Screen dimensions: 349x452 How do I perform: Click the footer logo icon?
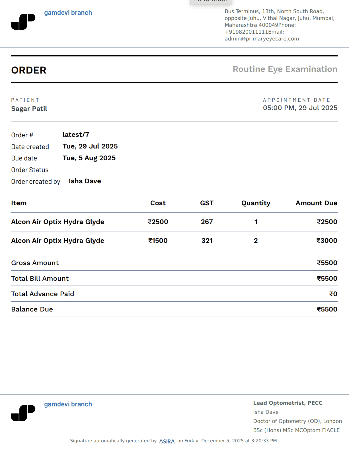coord(23,413)
